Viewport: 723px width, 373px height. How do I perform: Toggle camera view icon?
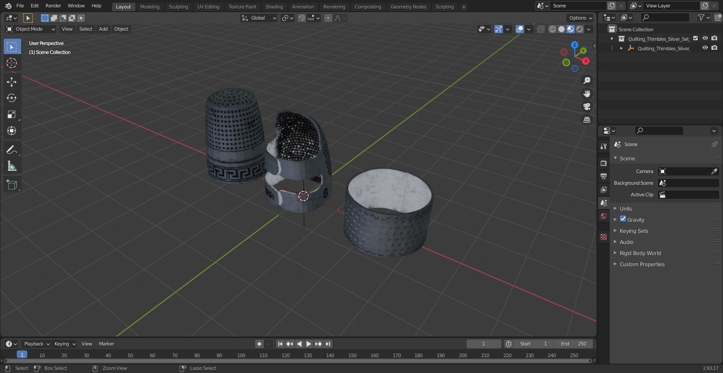586,106
